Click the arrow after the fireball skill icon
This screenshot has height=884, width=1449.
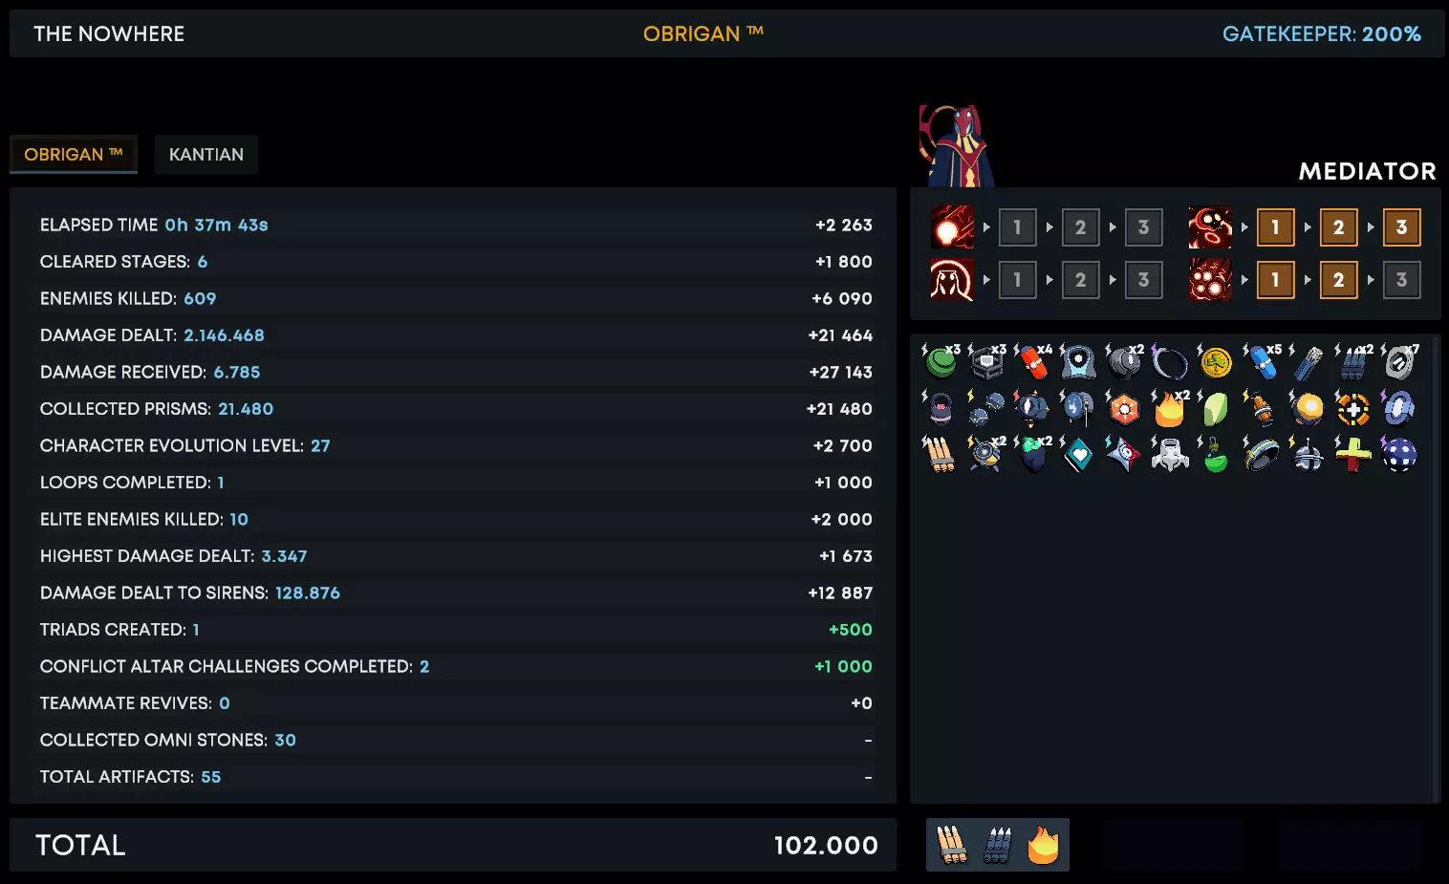click(x=986, y=227)
